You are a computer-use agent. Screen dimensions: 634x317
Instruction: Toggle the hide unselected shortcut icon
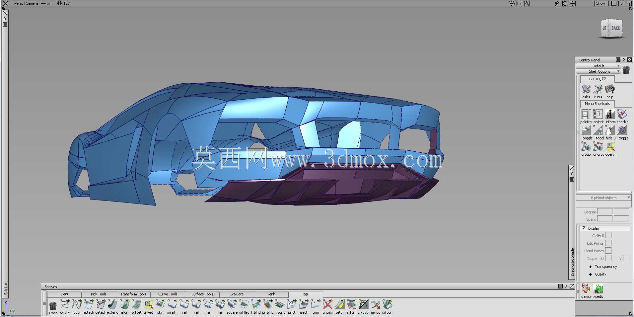pyautogui.click(x=610, y=130)
